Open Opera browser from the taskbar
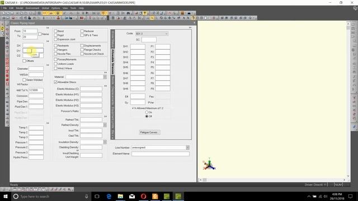Image resolution: width=358 pixels, height=201 pixels. click(143, 196)
